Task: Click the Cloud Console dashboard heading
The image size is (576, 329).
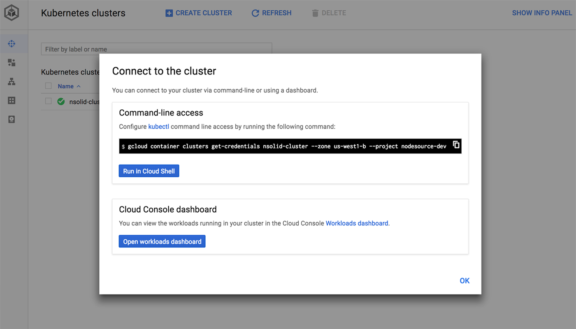Action: coord(168,209)
